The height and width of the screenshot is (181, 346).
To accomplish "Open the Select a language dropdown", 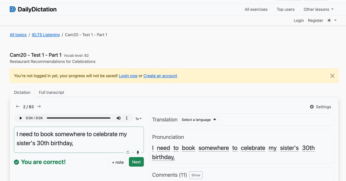I will (x=199, y=120).
